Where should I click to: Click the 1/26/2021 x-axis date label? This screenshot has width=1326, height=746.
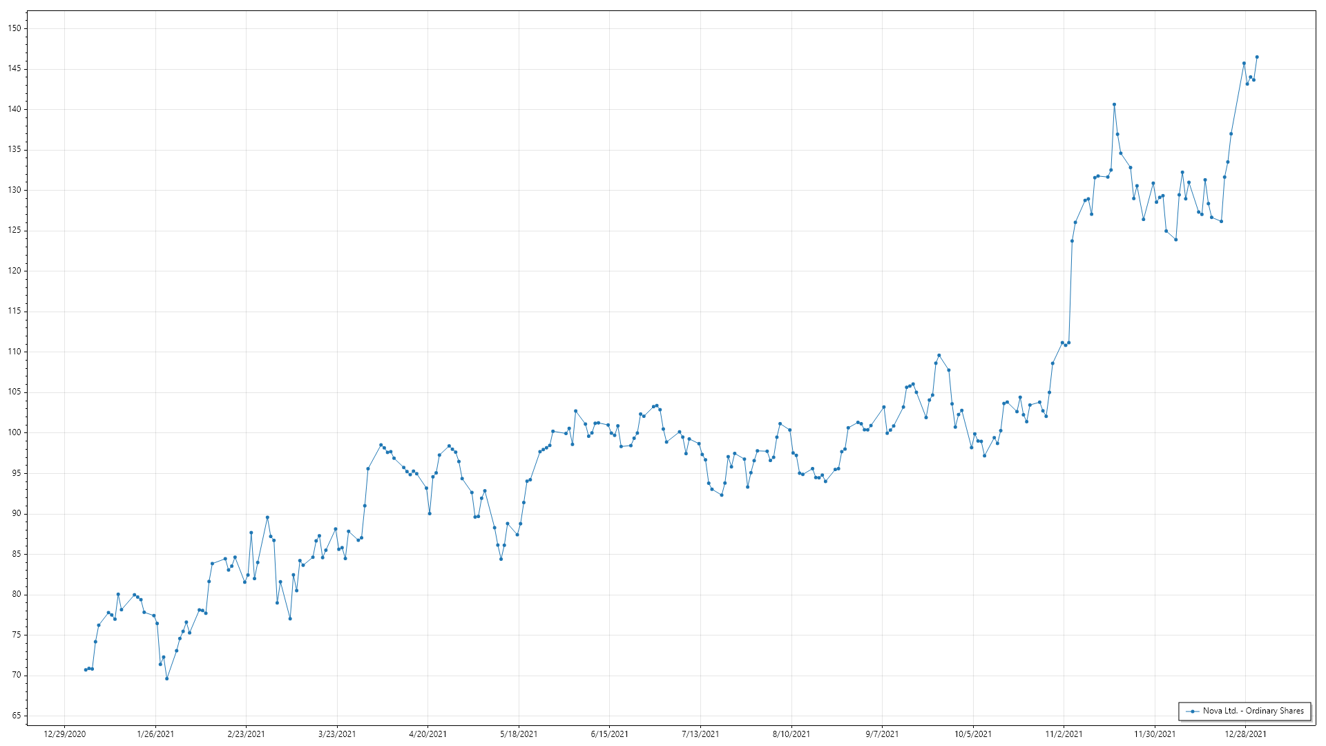155,734
